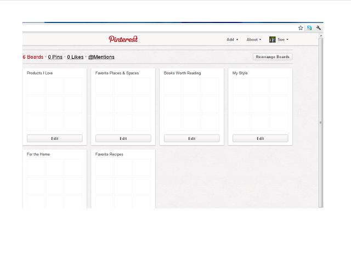Open the Products I Love board title
Viewport: 351px width, 271px height.
40,73
